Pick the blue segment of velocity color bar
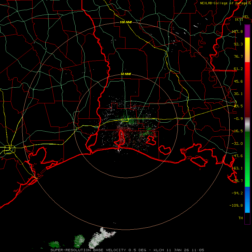Viewport: 252px width, 252px height. [247, 200]
